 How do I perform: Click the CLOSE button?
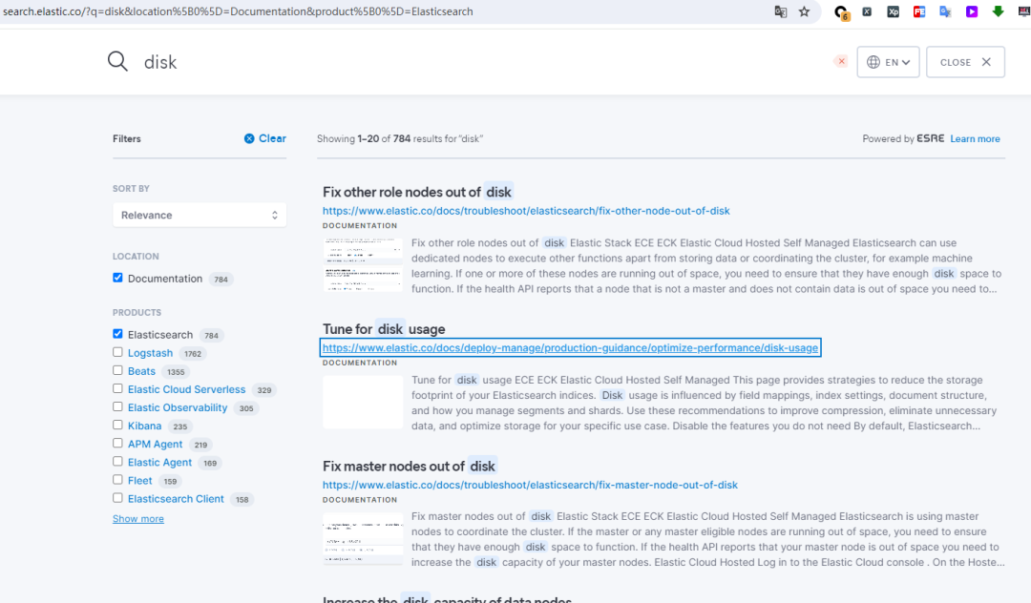(x=965, y=62)
